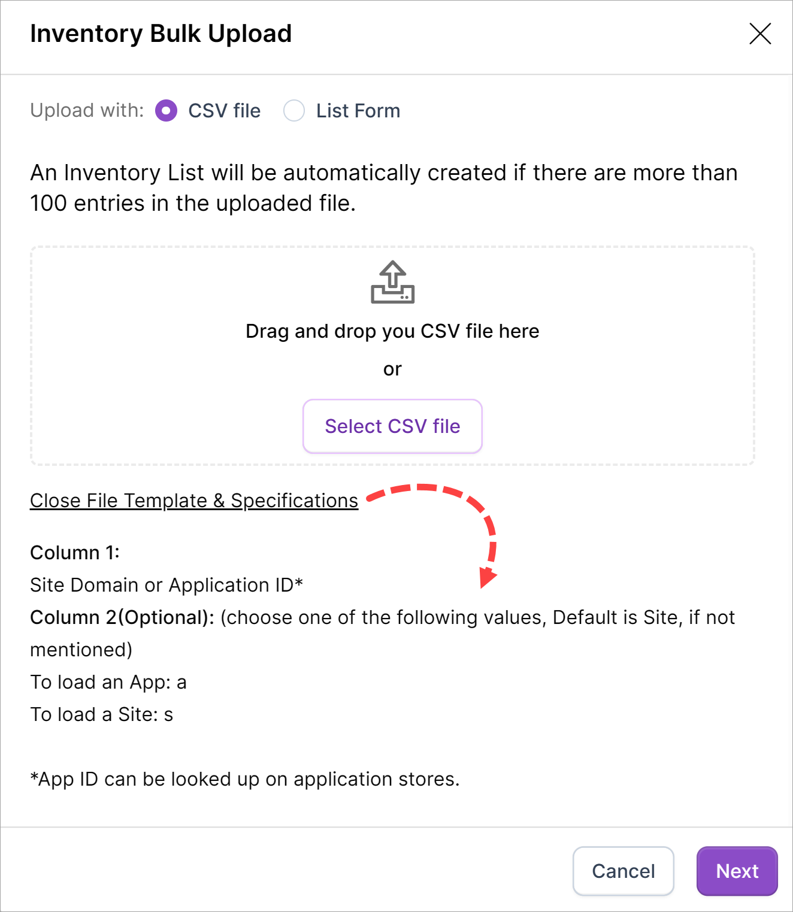Click the "Column 2(Optional):" heading

click(122, 617)
